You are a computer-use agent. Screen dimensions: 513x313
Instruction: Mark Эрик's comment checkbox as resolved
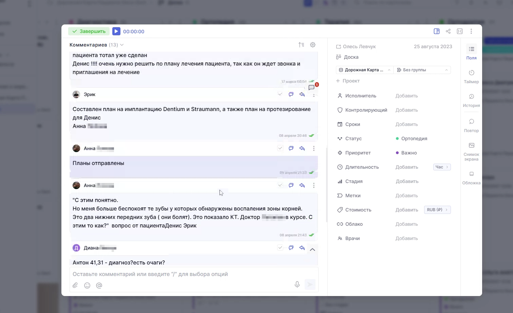pyautogui.click(x=280, y=94)
